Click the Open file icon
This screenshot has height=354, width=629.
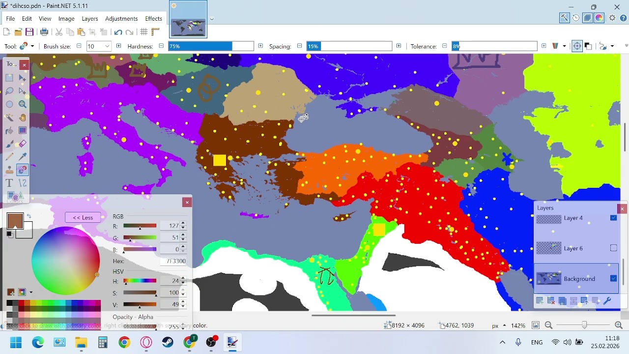[x=18, y=32]
